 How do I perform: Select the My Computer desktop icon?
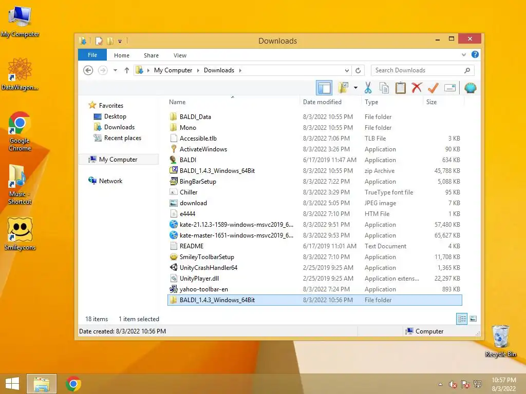click(20, 22)
